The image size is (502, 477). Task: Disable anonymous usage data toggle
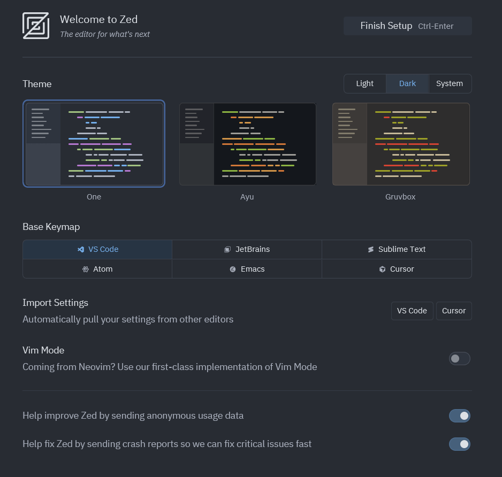click(x=459, y=416)
